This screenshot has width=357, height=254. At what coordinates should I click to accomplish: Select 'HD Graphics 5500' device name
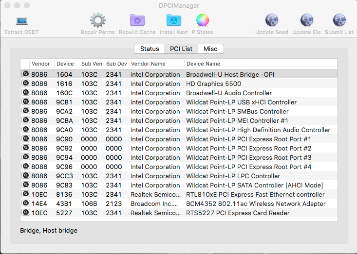click(213, 84)
